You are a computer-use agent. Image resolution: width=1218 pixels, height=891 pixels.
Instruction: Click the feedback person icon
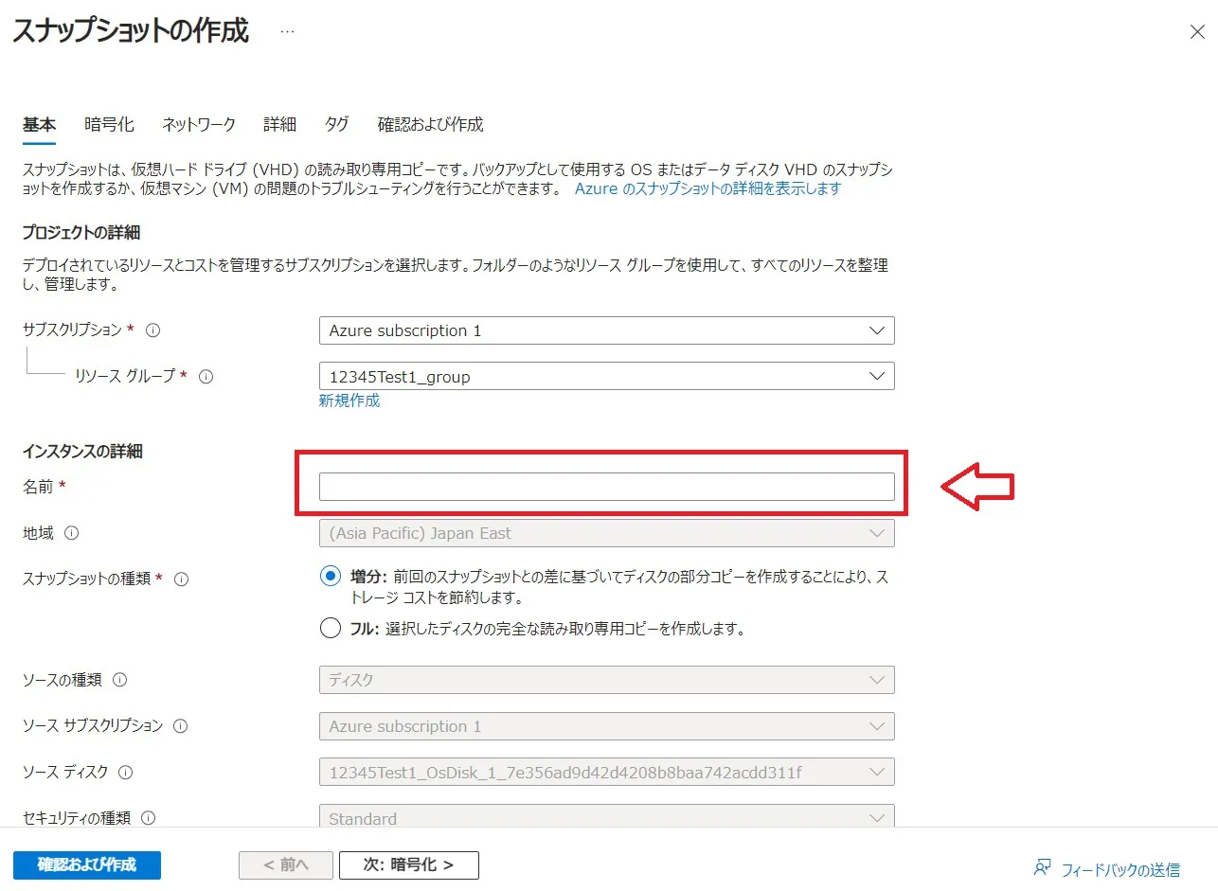tap(1043, 868)
